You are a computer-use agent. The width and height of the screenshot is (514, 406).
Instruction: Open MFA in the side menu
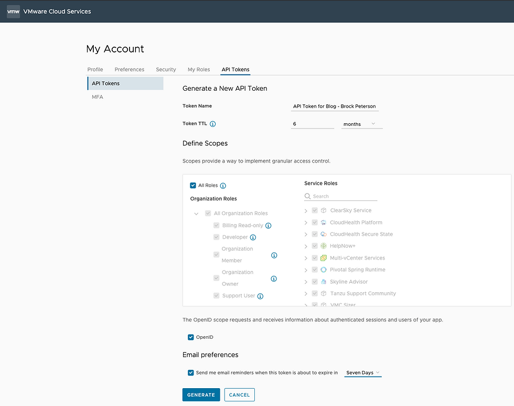[x=98, y=97]
